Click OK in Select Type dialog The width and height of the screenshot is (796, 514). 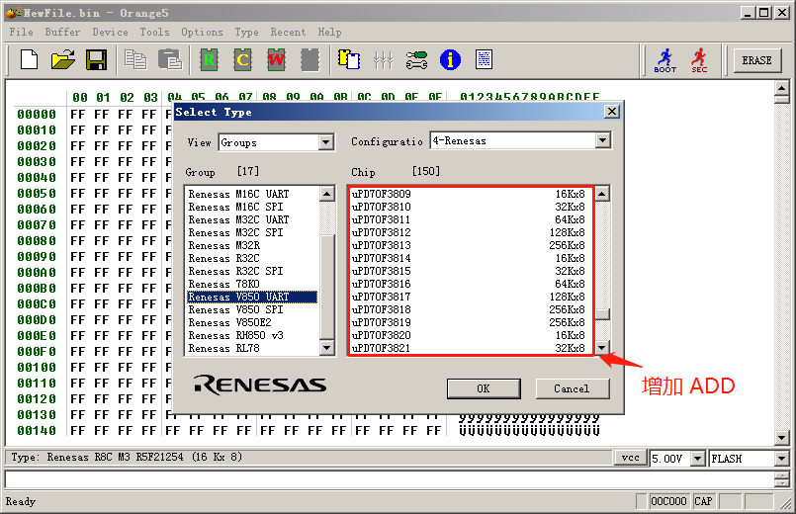coord(484,388)
